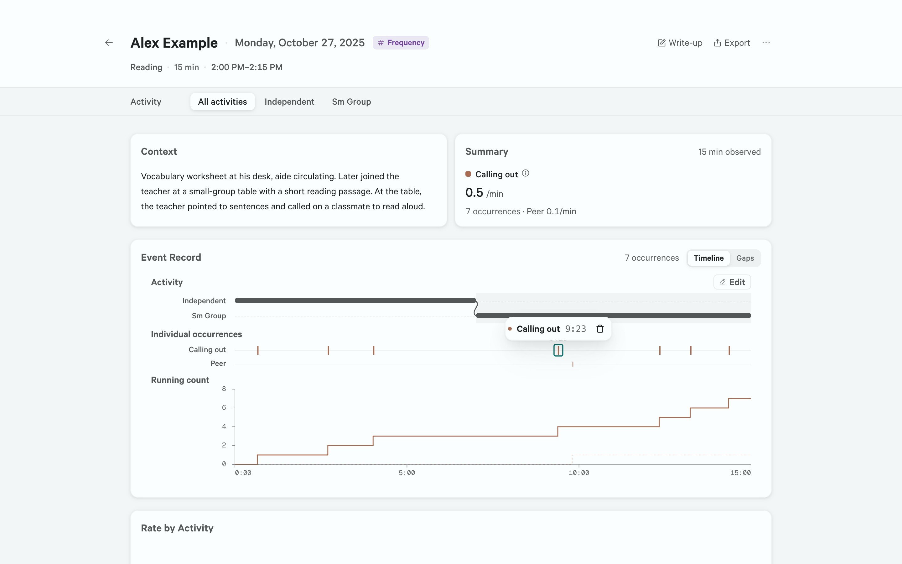This screenshot has height=564, width=902.
Task: Select the last Calling out occurrence marker
Action: (729, 350)
